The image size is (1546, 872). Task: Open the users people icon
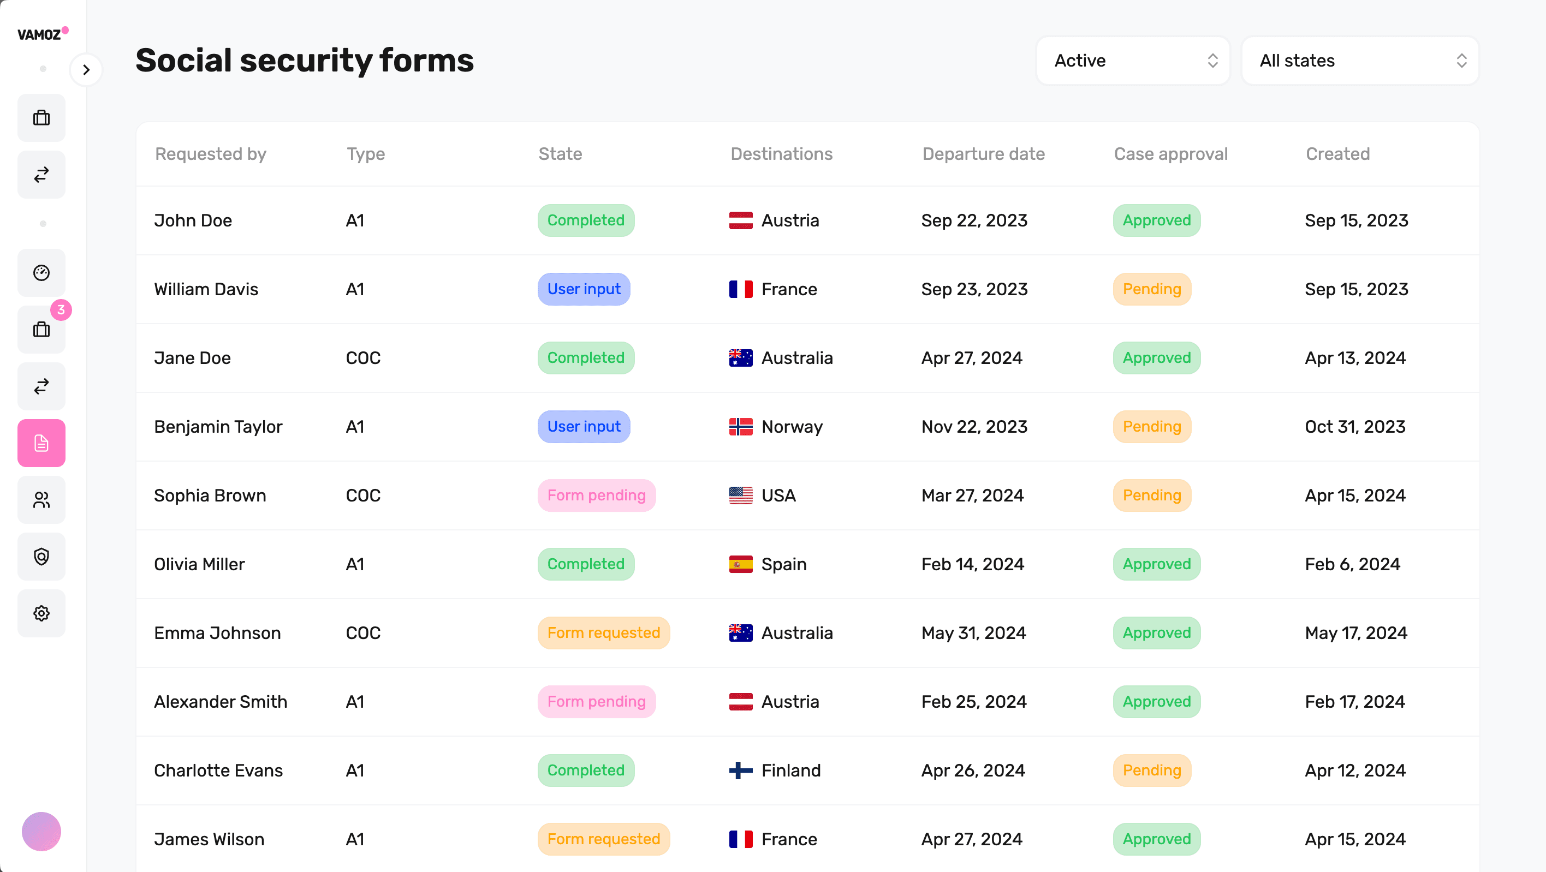(41, 500)
